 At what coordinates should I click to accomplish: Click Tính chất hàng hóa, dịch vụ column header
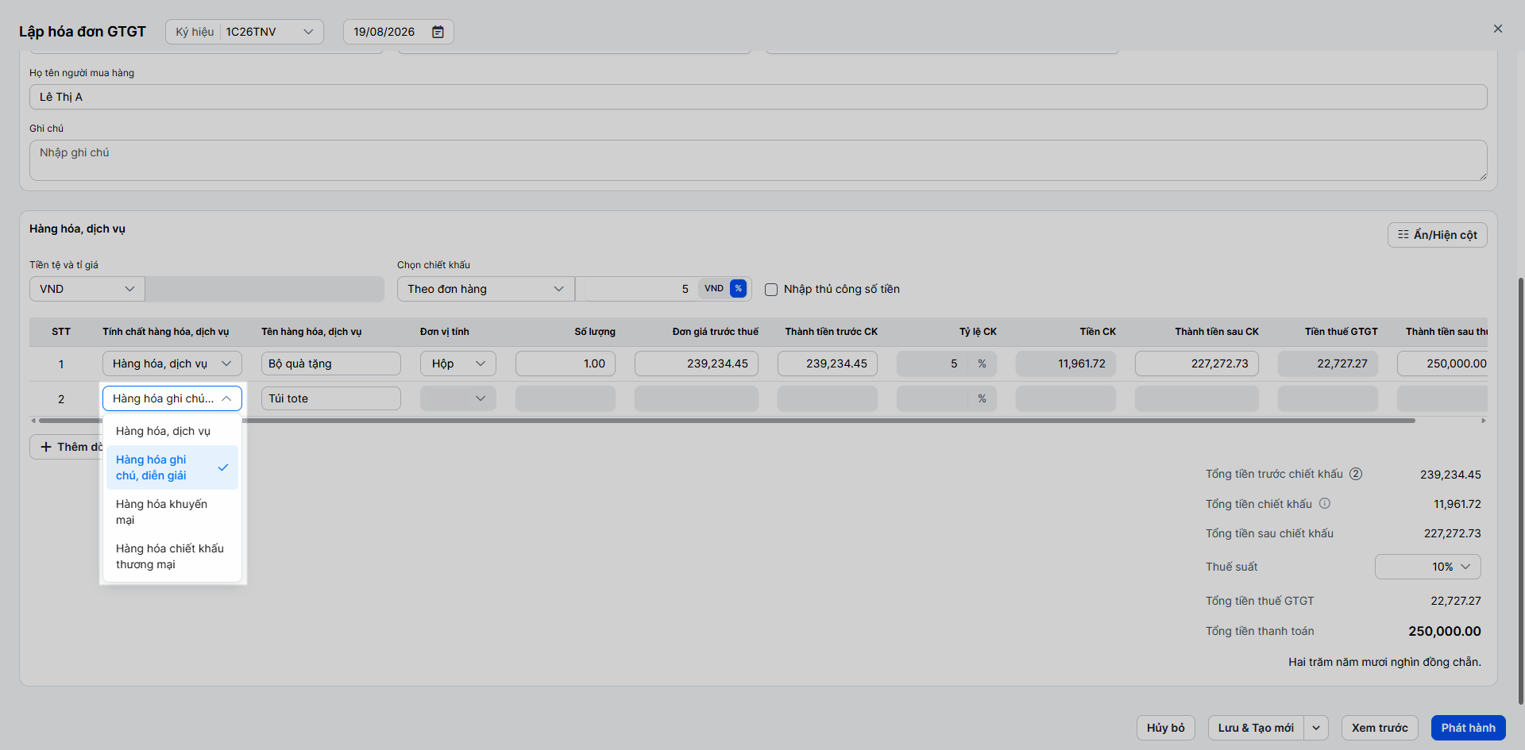165,332
